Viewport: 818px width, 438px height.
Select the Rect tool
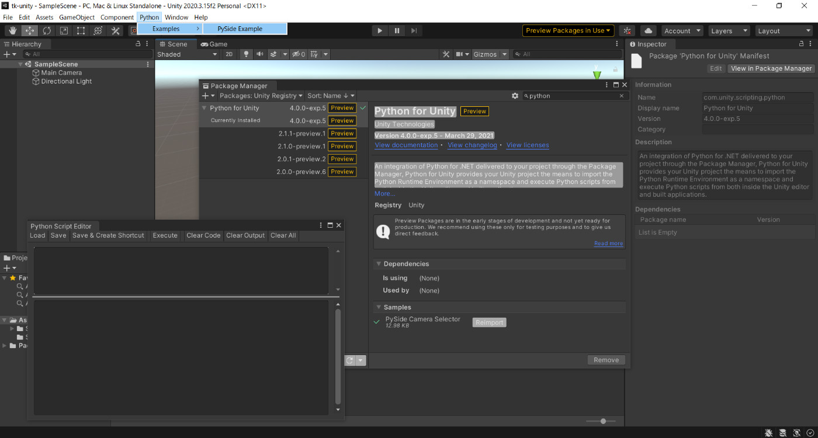(x=81, y=31)
